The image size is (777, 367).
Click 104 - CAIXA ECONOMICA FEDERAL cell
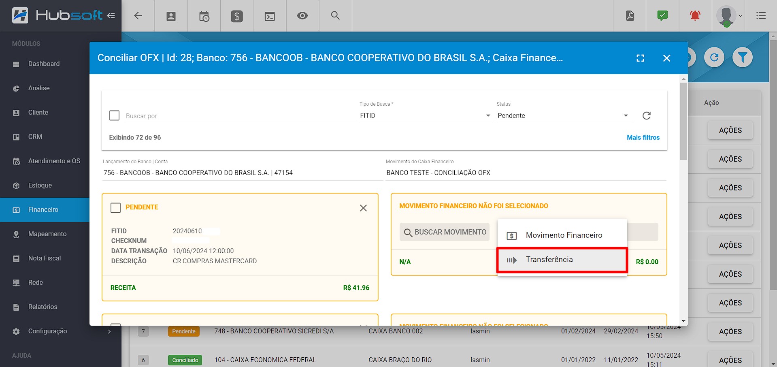pyautogui.click(x=265, y=360)
